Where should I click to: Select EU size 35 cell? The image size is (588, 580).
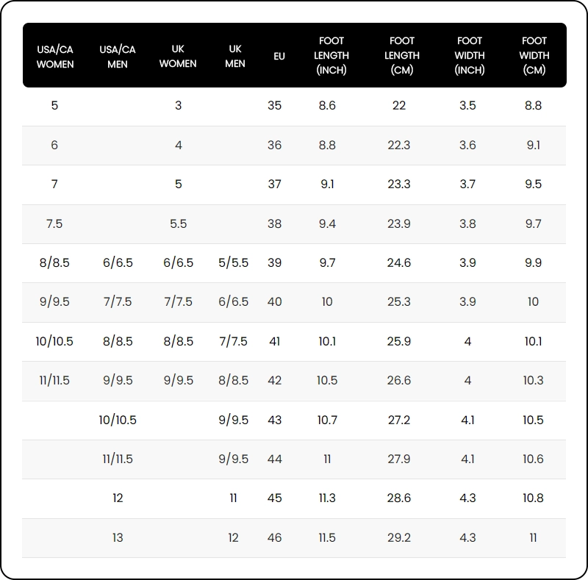click(x=275, y=106)
